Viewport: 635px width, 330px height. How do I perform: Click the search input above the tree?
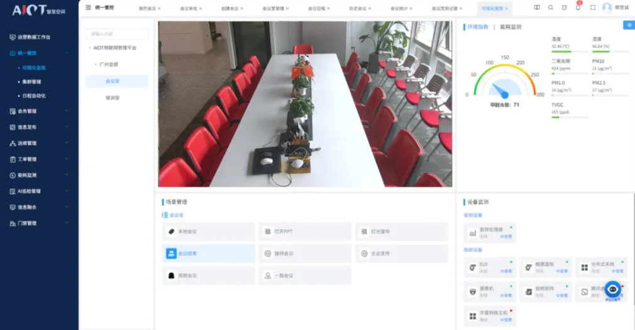[x=117, y=34]
